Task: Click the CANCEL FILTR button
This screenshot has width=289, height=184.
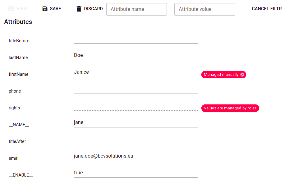Action: pos(267,9)
